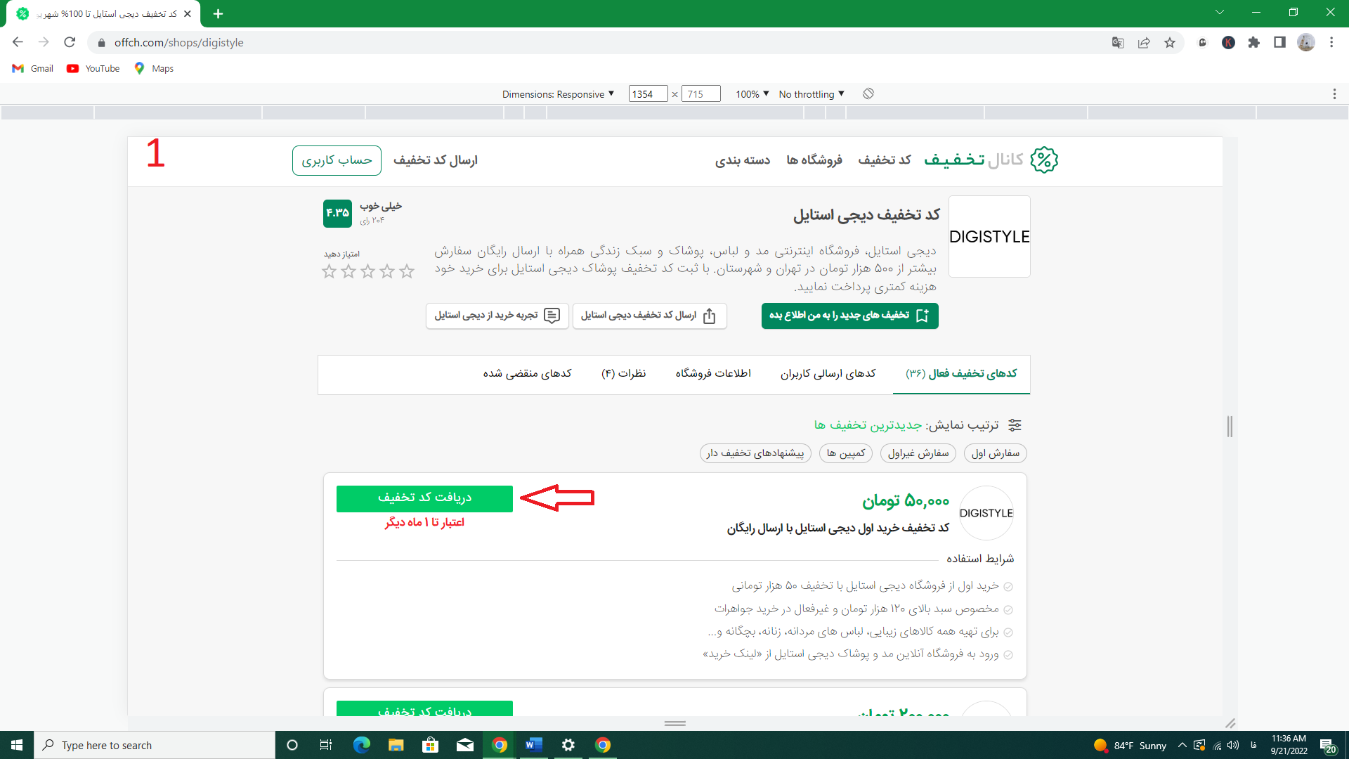Open the YouTube bookmark
Screen dimensions: 1349x759
tap(93, 68)
